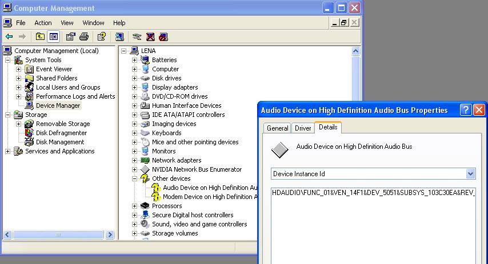Viewport: 488px width, 264px height.
Task: Click the Print toolbar icon
Action: 84,36
